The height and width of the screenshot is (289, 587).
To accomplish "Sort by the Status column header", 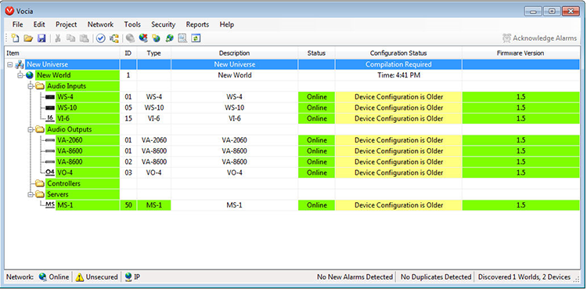I will [316, 53].
